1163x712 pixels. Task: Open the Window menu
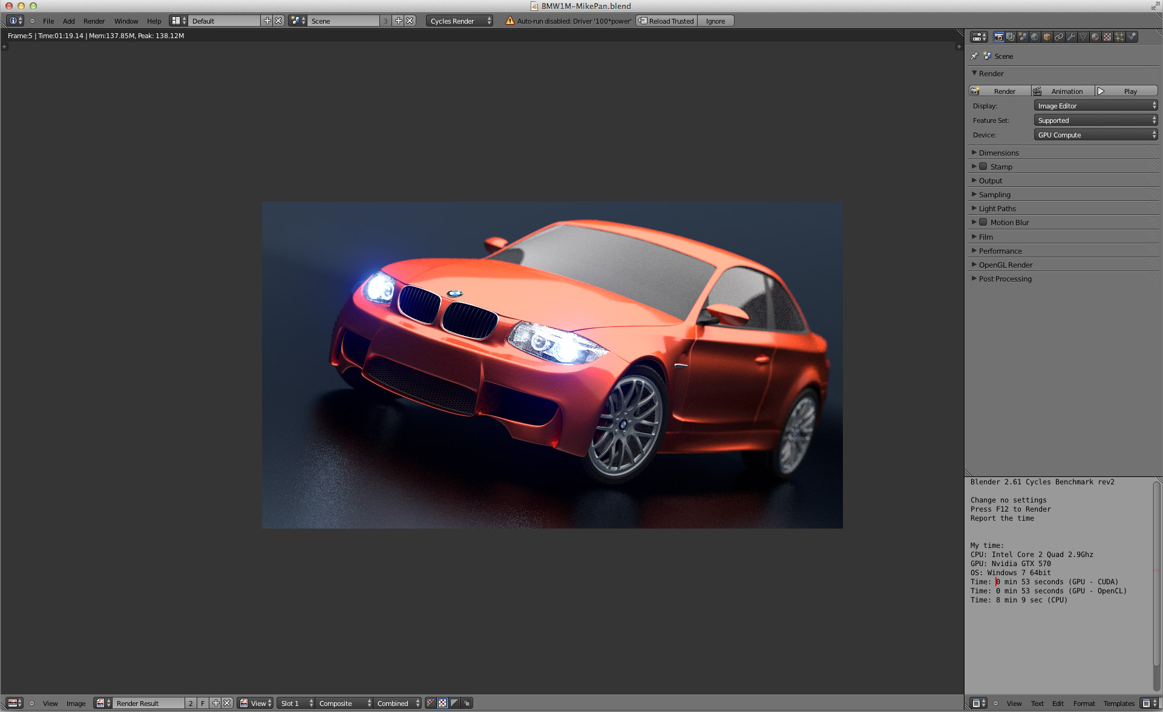click(126, 21)
